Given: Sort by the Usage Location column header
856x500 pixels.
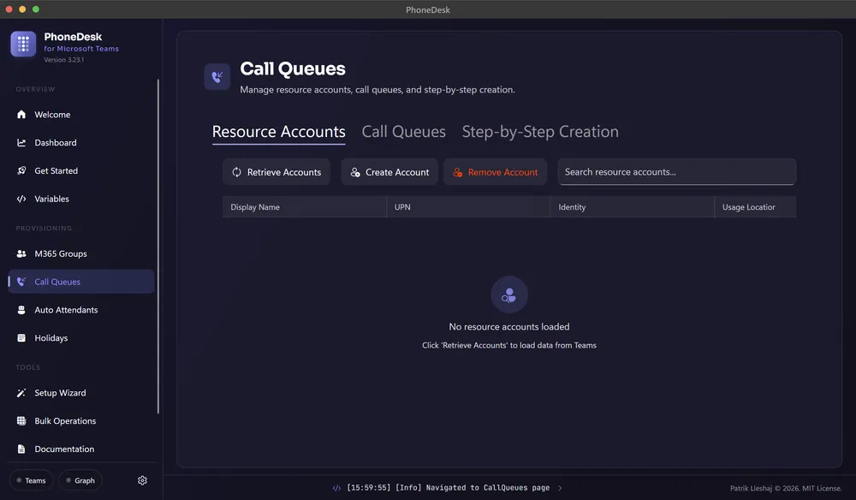Looking at the screenshot, I should [x=755, y=207].
